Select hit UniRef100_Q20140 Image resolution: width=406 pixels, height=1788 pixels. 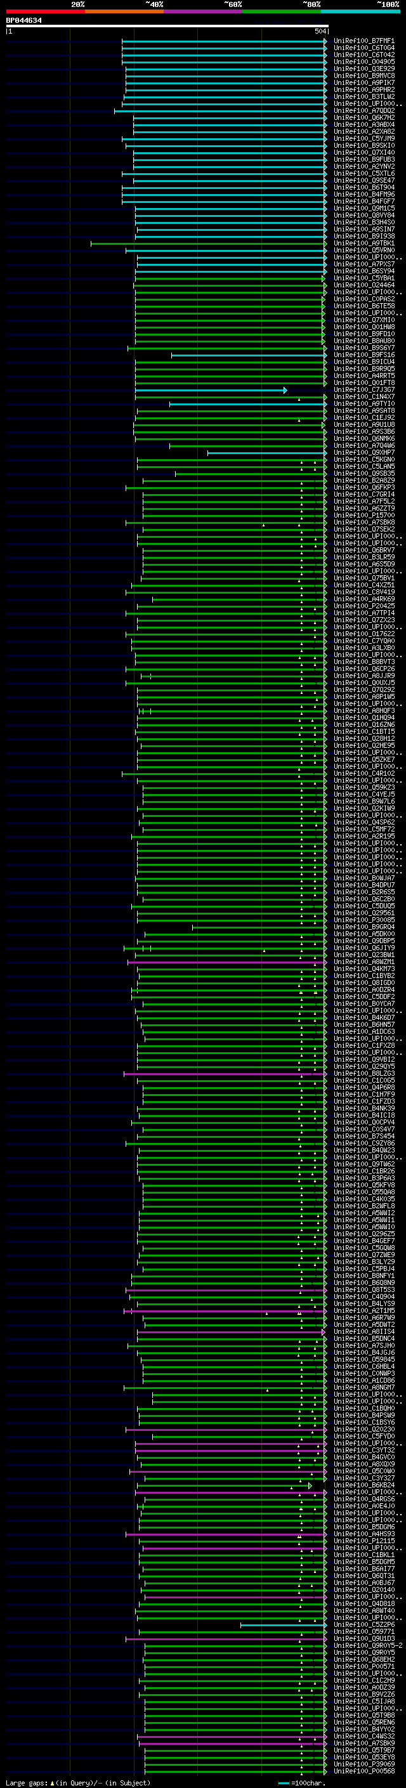(x=363, y=1589)
